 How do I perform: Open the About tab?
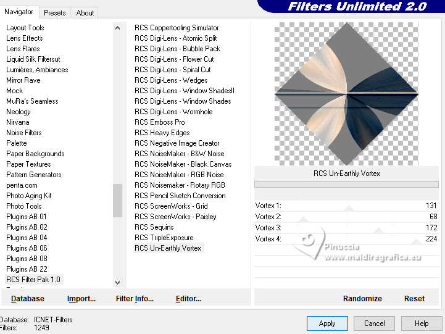click(x=85, y=13)
